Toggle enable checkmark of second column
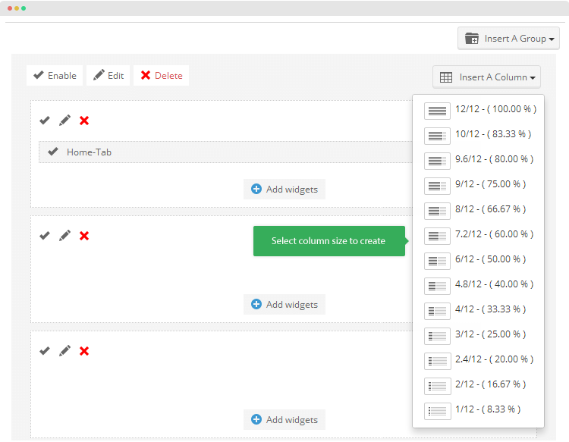The image size is (569, 442). coord(45,236)
